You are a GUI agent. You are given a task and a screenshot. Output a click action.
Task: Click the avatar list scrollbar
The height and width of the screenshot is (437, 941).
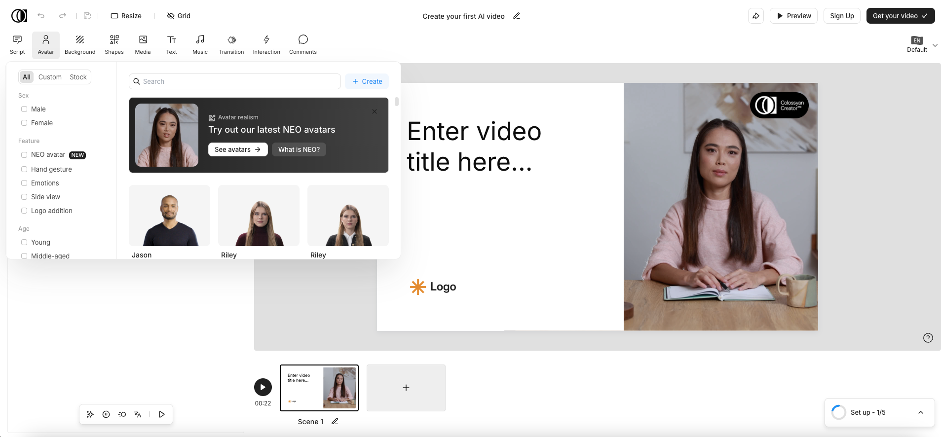coord(397,102)
